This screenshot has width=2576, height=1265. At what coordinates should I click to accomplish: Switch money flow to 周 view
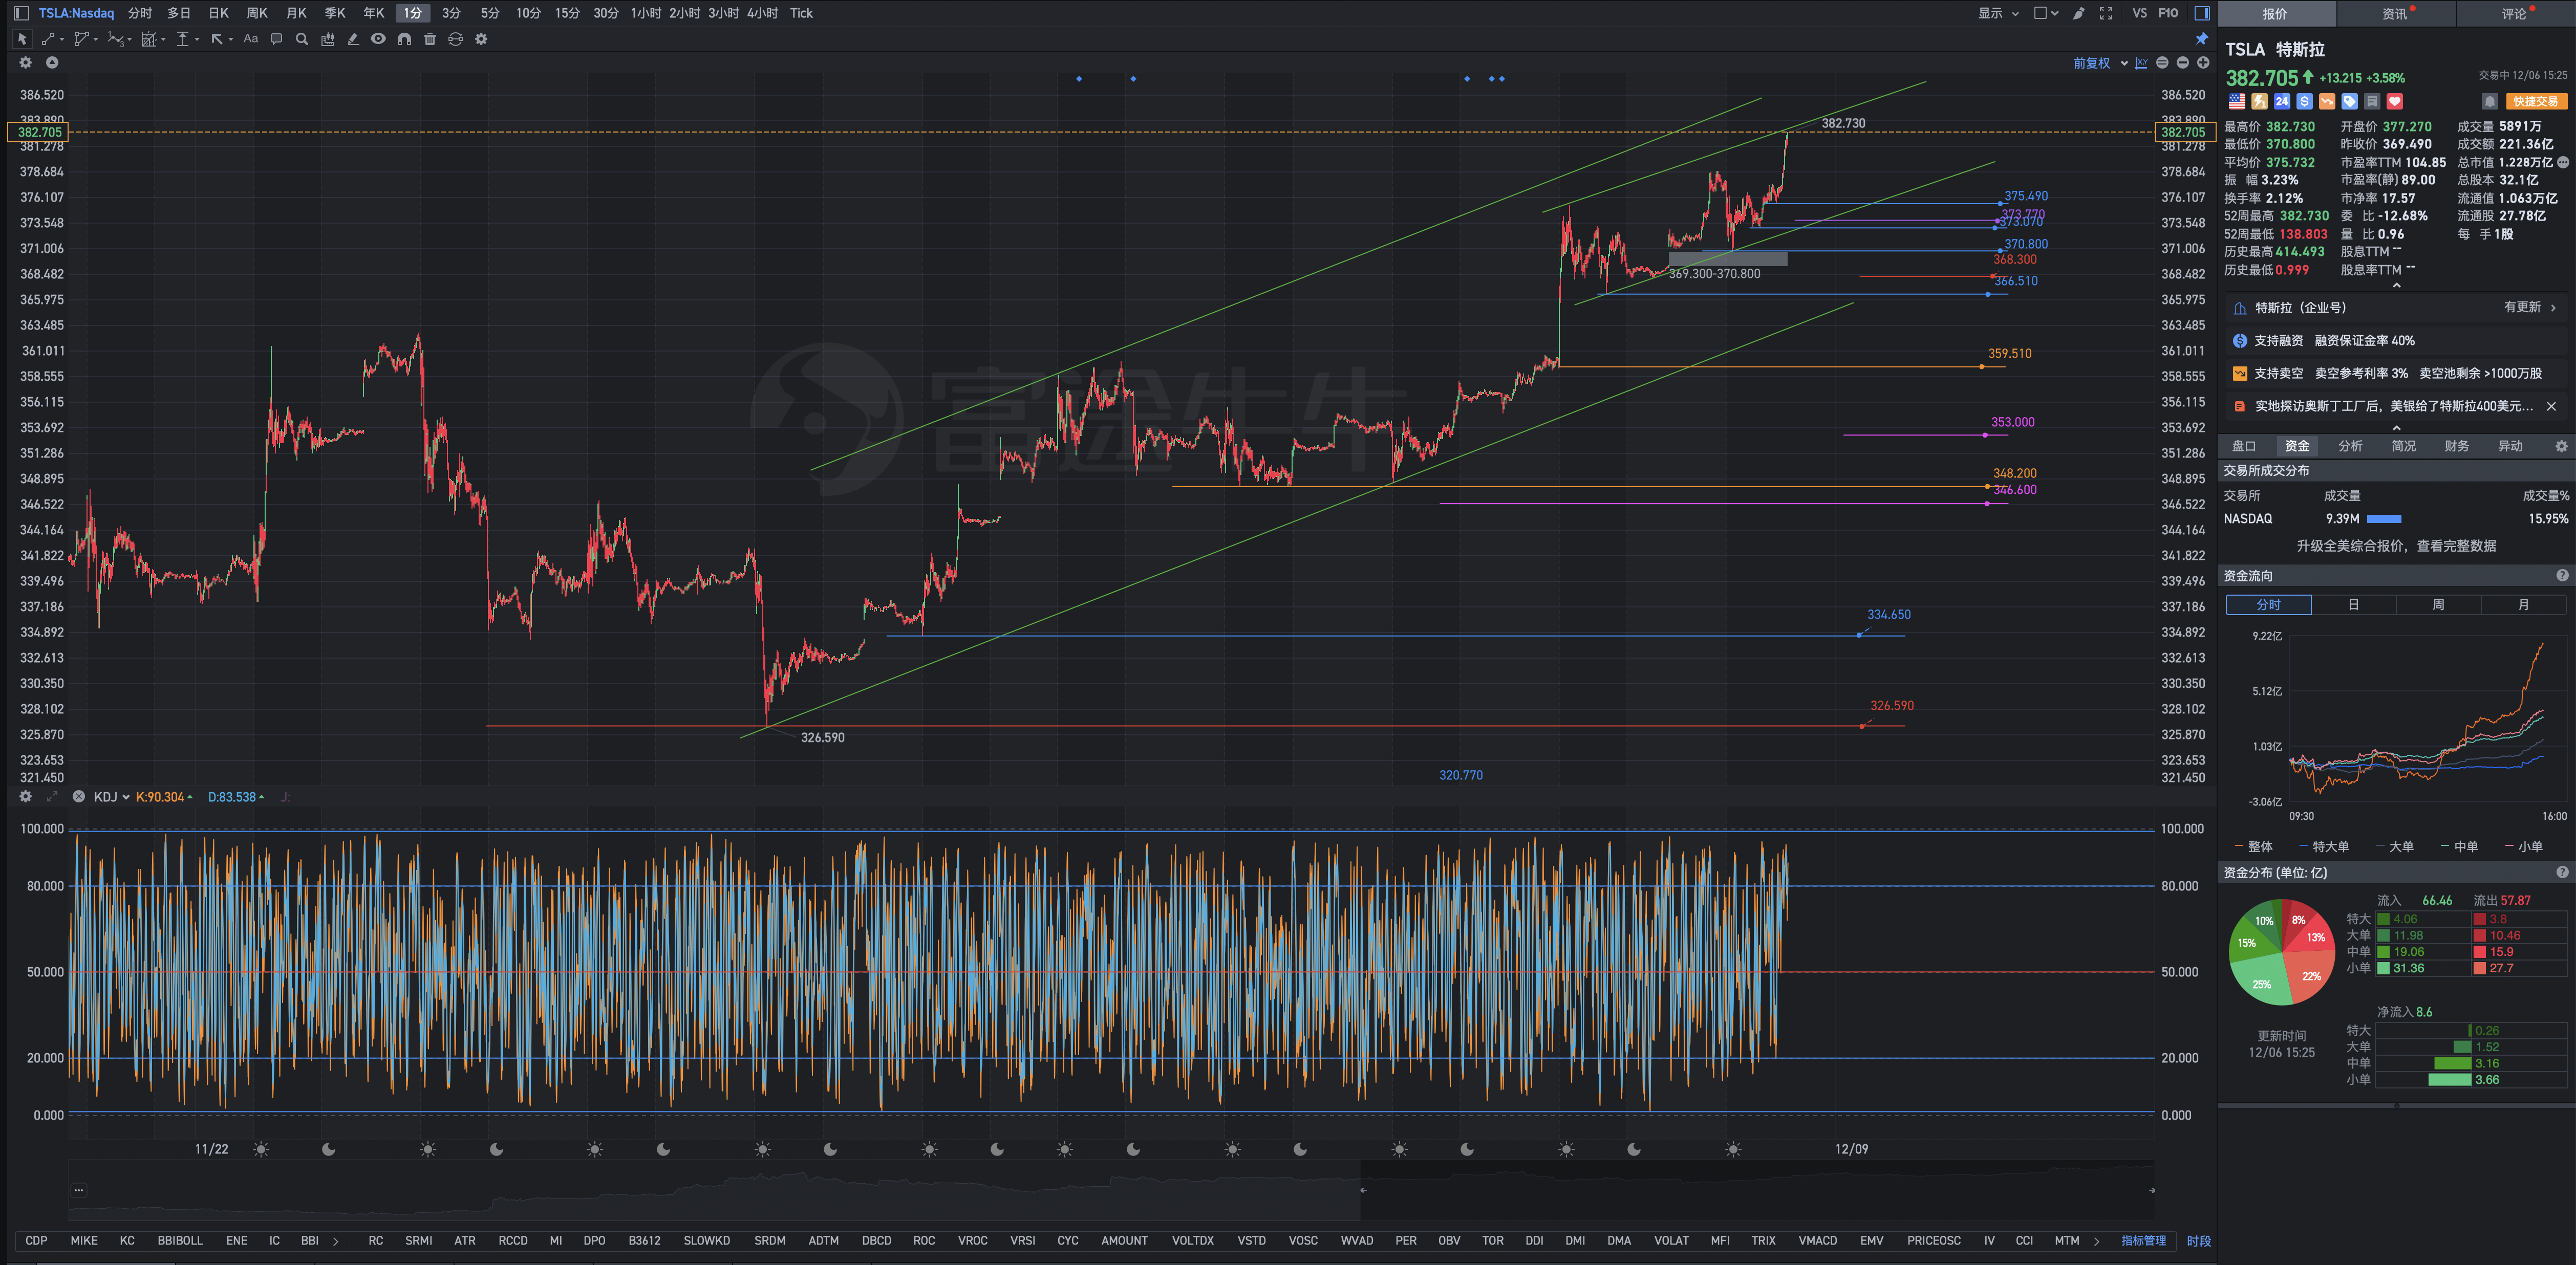click(2438, 605)
